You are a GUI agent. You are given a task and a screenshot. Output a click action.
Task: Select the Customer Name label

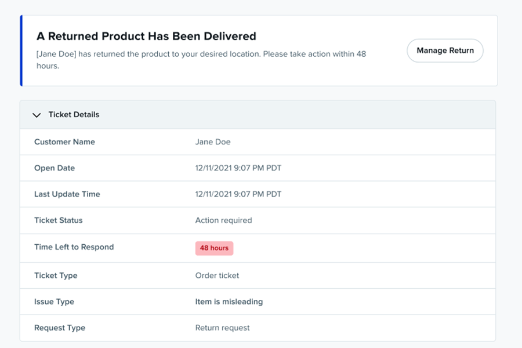click(64, 142)
